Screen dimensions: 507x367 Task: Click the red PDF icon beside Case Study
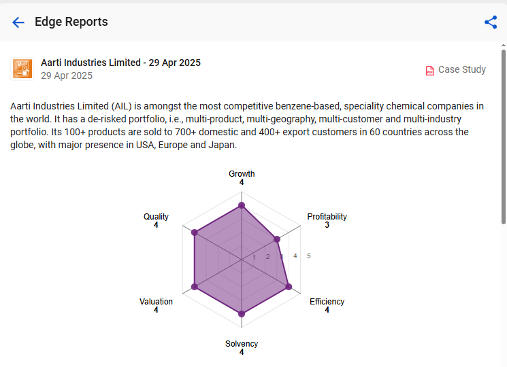click(429, 70)
